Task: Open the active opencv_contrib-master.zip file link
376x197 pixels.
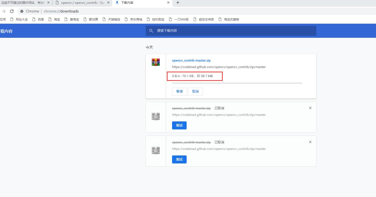Action: 191,60
